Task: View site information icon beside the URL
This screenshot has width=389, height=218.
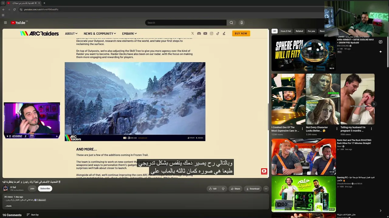Action: pyautogui.click(x=21, y=9)
